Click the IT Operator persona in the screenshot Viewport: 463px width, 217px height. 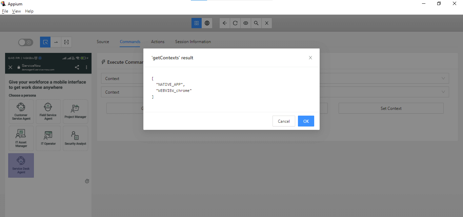[48, 138]
